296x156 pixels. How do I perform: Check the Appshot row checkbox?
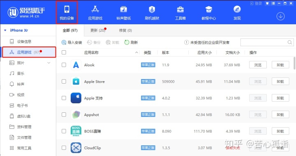pyautogui.click(x=64, y=114)
